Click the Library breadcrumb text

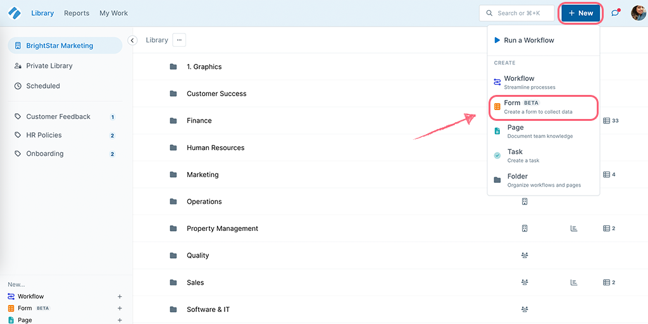pyautogui.click(x=157, y=40)
